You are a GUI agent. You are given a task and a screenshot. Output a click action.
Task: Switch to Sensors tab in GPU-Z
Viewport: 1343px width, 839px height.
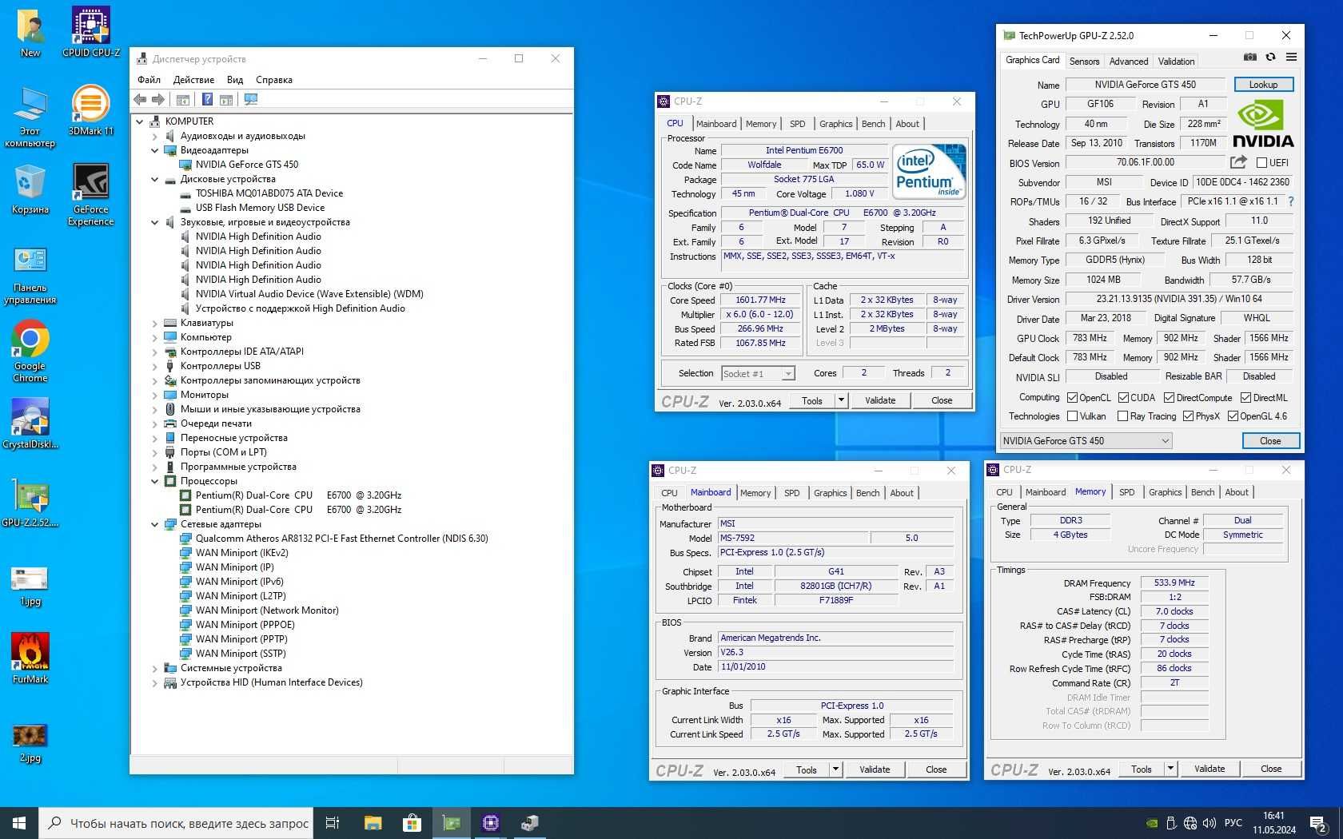pyautogui.click(x=1084, y=61)
